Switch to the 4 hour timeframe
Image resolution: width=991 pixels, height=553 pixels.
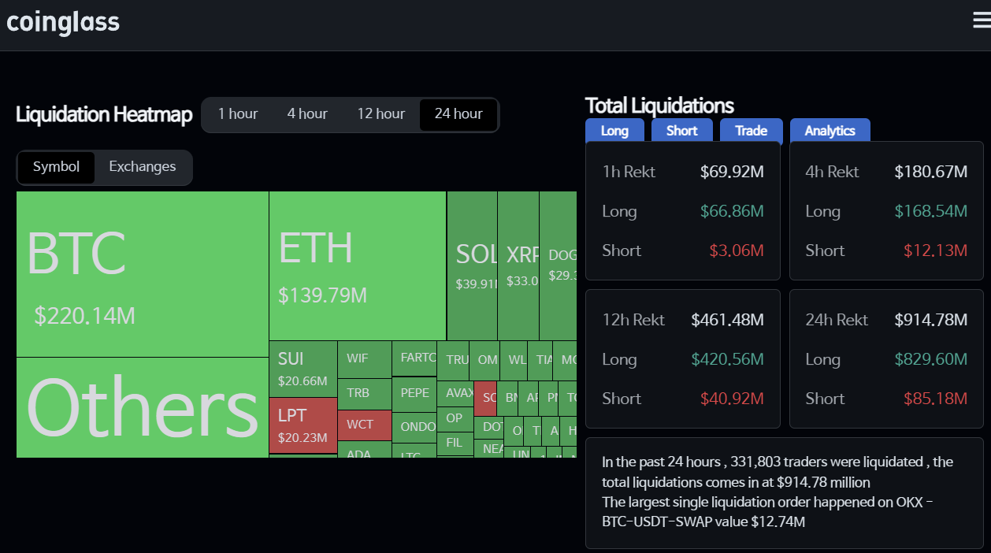coord(307,114)
